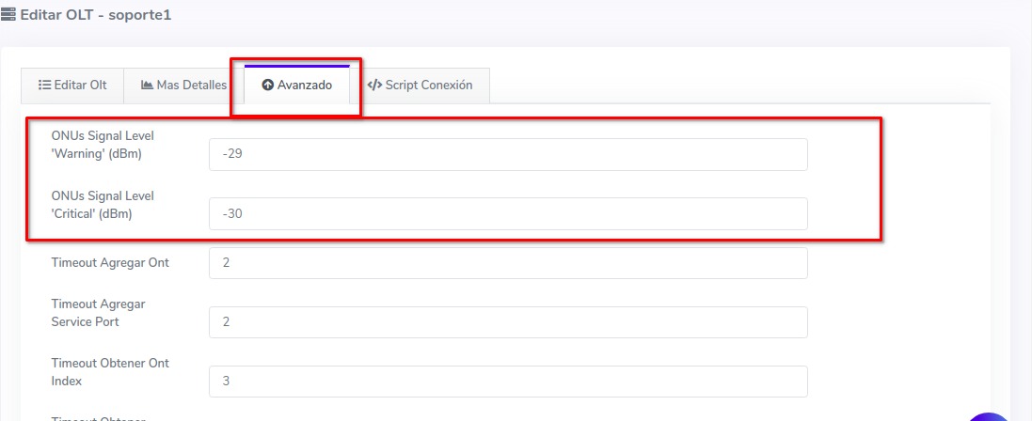This screenshot has width=1032, height=421.
Task: Click the 'Critical' signal level field showing -30
Action: click(508, 213)
